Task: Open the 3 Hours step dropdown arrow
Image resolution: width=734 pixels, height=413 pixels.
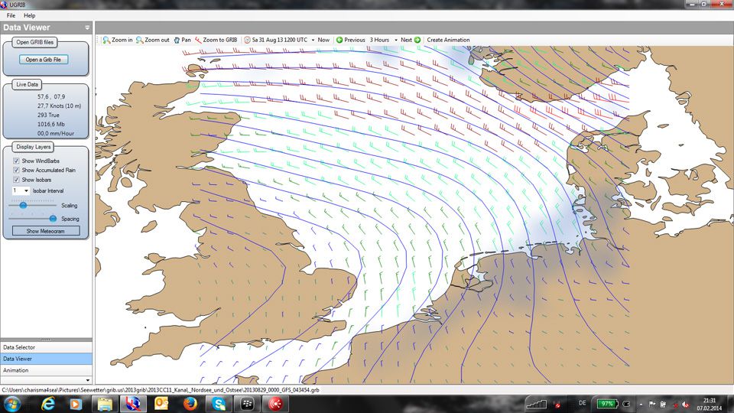Action: 396,41
